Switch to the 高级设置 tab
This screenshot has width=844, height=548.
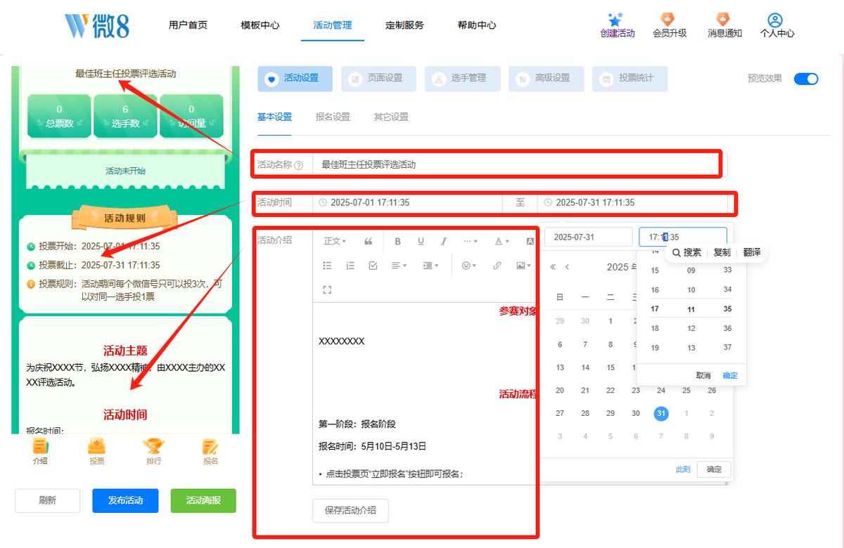546,79
